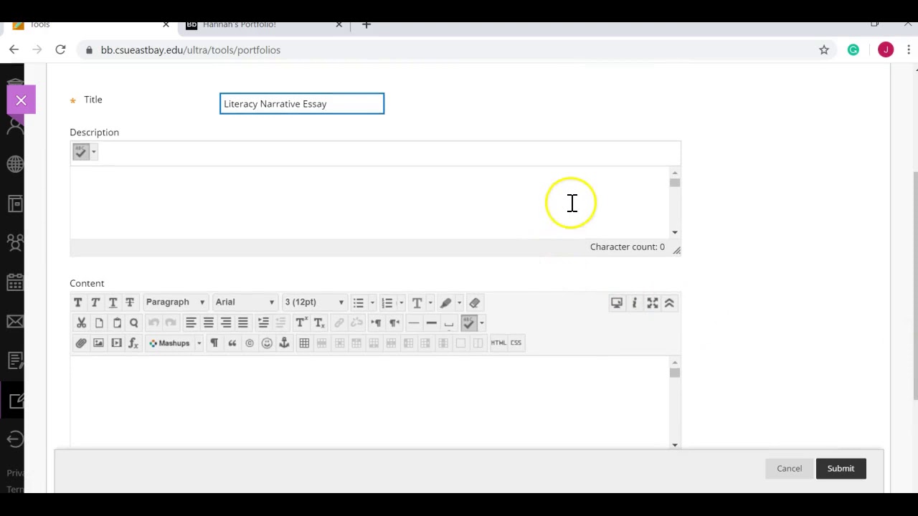Screen dimensions: 918x516
Task: Toggle the Description spell check
Action: 80,152
